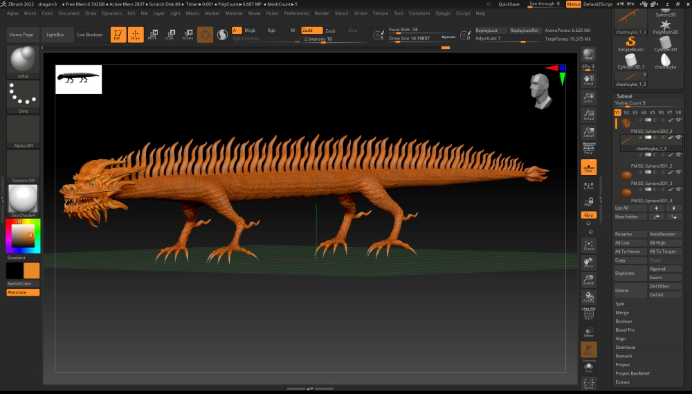Screen dimensions: 692x394
Task: Toggle PolyF line fill display
Action: coord(589,314)
